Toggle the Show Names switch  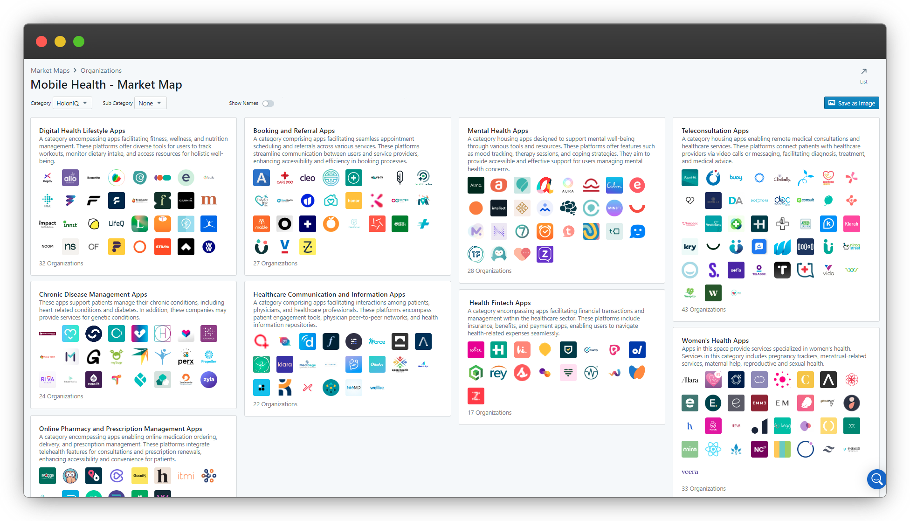[268, 104]
